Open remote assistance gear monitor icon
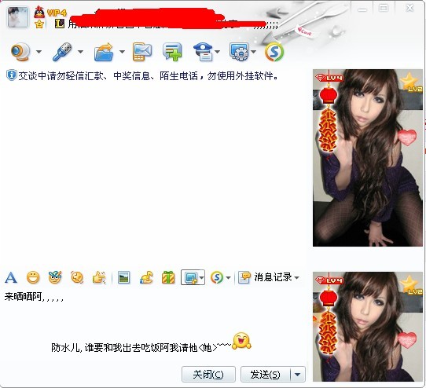 coord(239,52)
